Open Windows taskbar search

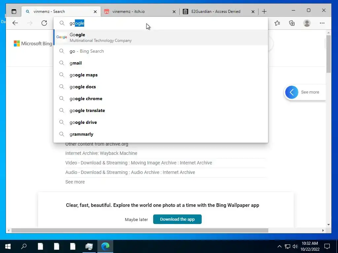click(24, 246)
